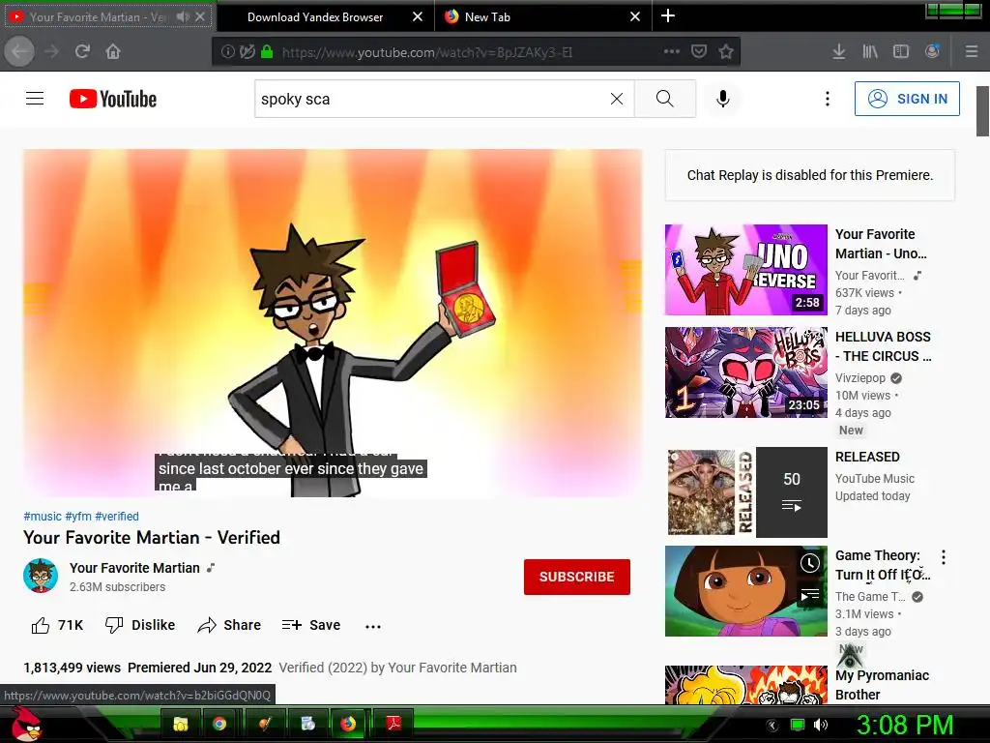Show hidden tray icons arrow
The image size is (990, 743).
[772, 725]
